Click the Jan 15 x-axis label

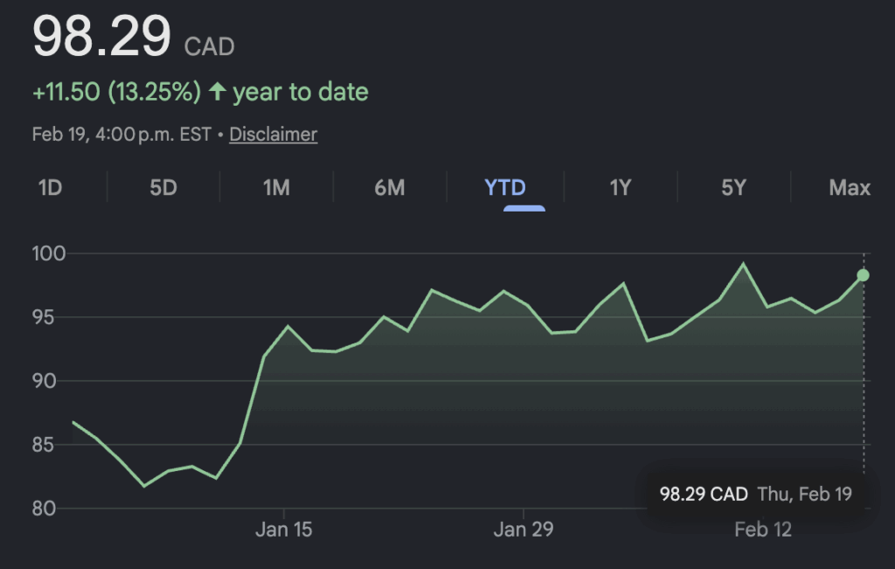pos(284,530)
